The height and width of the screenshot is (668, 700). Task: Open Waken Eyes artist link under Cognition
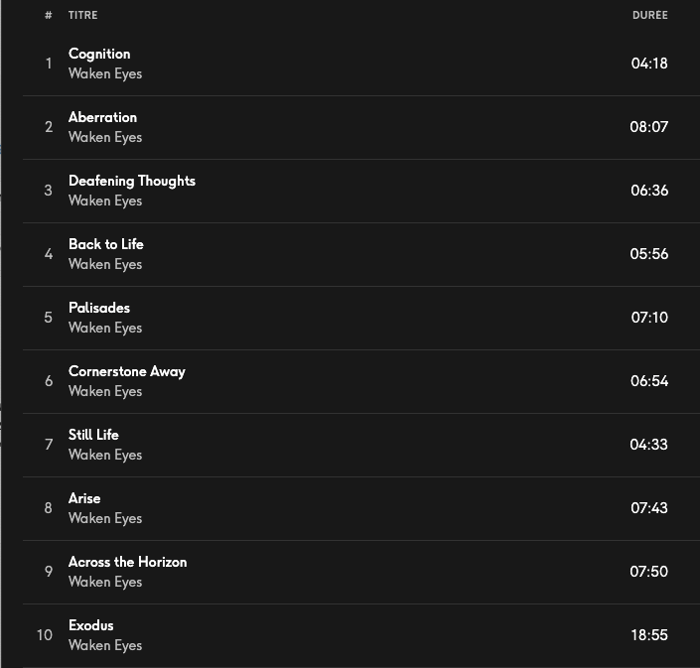click(105, 73)
